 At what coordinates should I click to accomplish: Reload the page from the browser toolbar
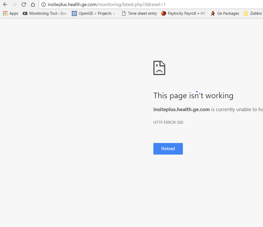pos(24,4)
